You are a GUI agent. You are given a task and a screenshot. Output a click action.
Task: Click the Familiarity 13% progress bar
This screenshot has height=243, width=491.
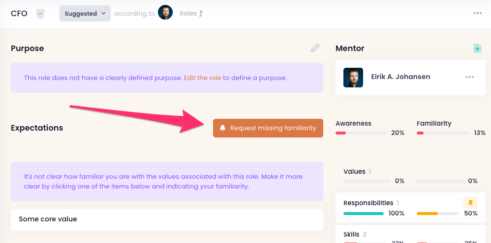pyautogui.click(x=442, y=133)
